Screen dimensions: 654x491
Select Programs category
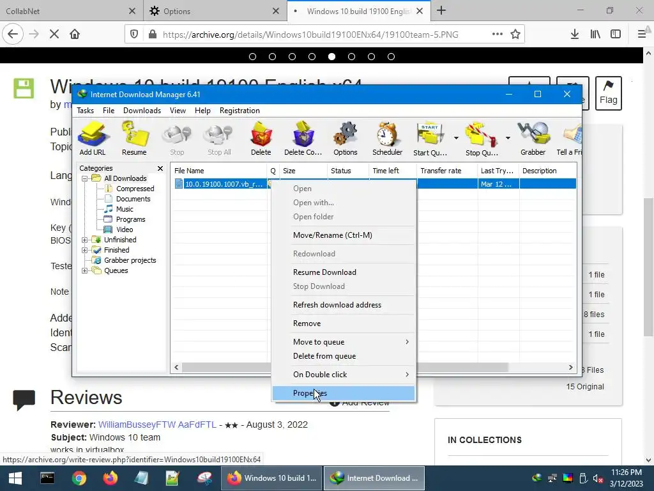coord(130,219)
